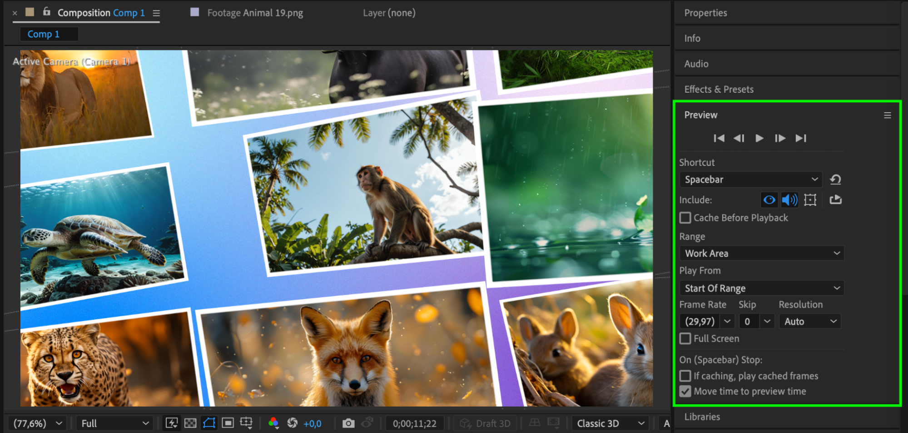Enable Cache Before Playback checkbox
This screenshot has height=433, width=908.
click(685, 218)
